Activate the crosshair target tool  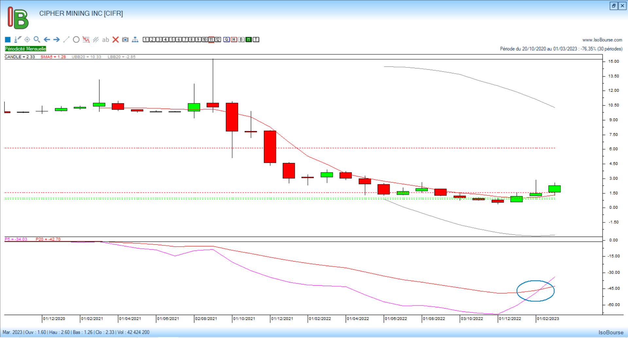pos(27,40)
